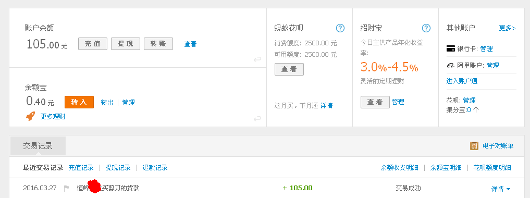Click the orange 转入 button
Viewport: 530px width, 198px height.
[79, 102]
